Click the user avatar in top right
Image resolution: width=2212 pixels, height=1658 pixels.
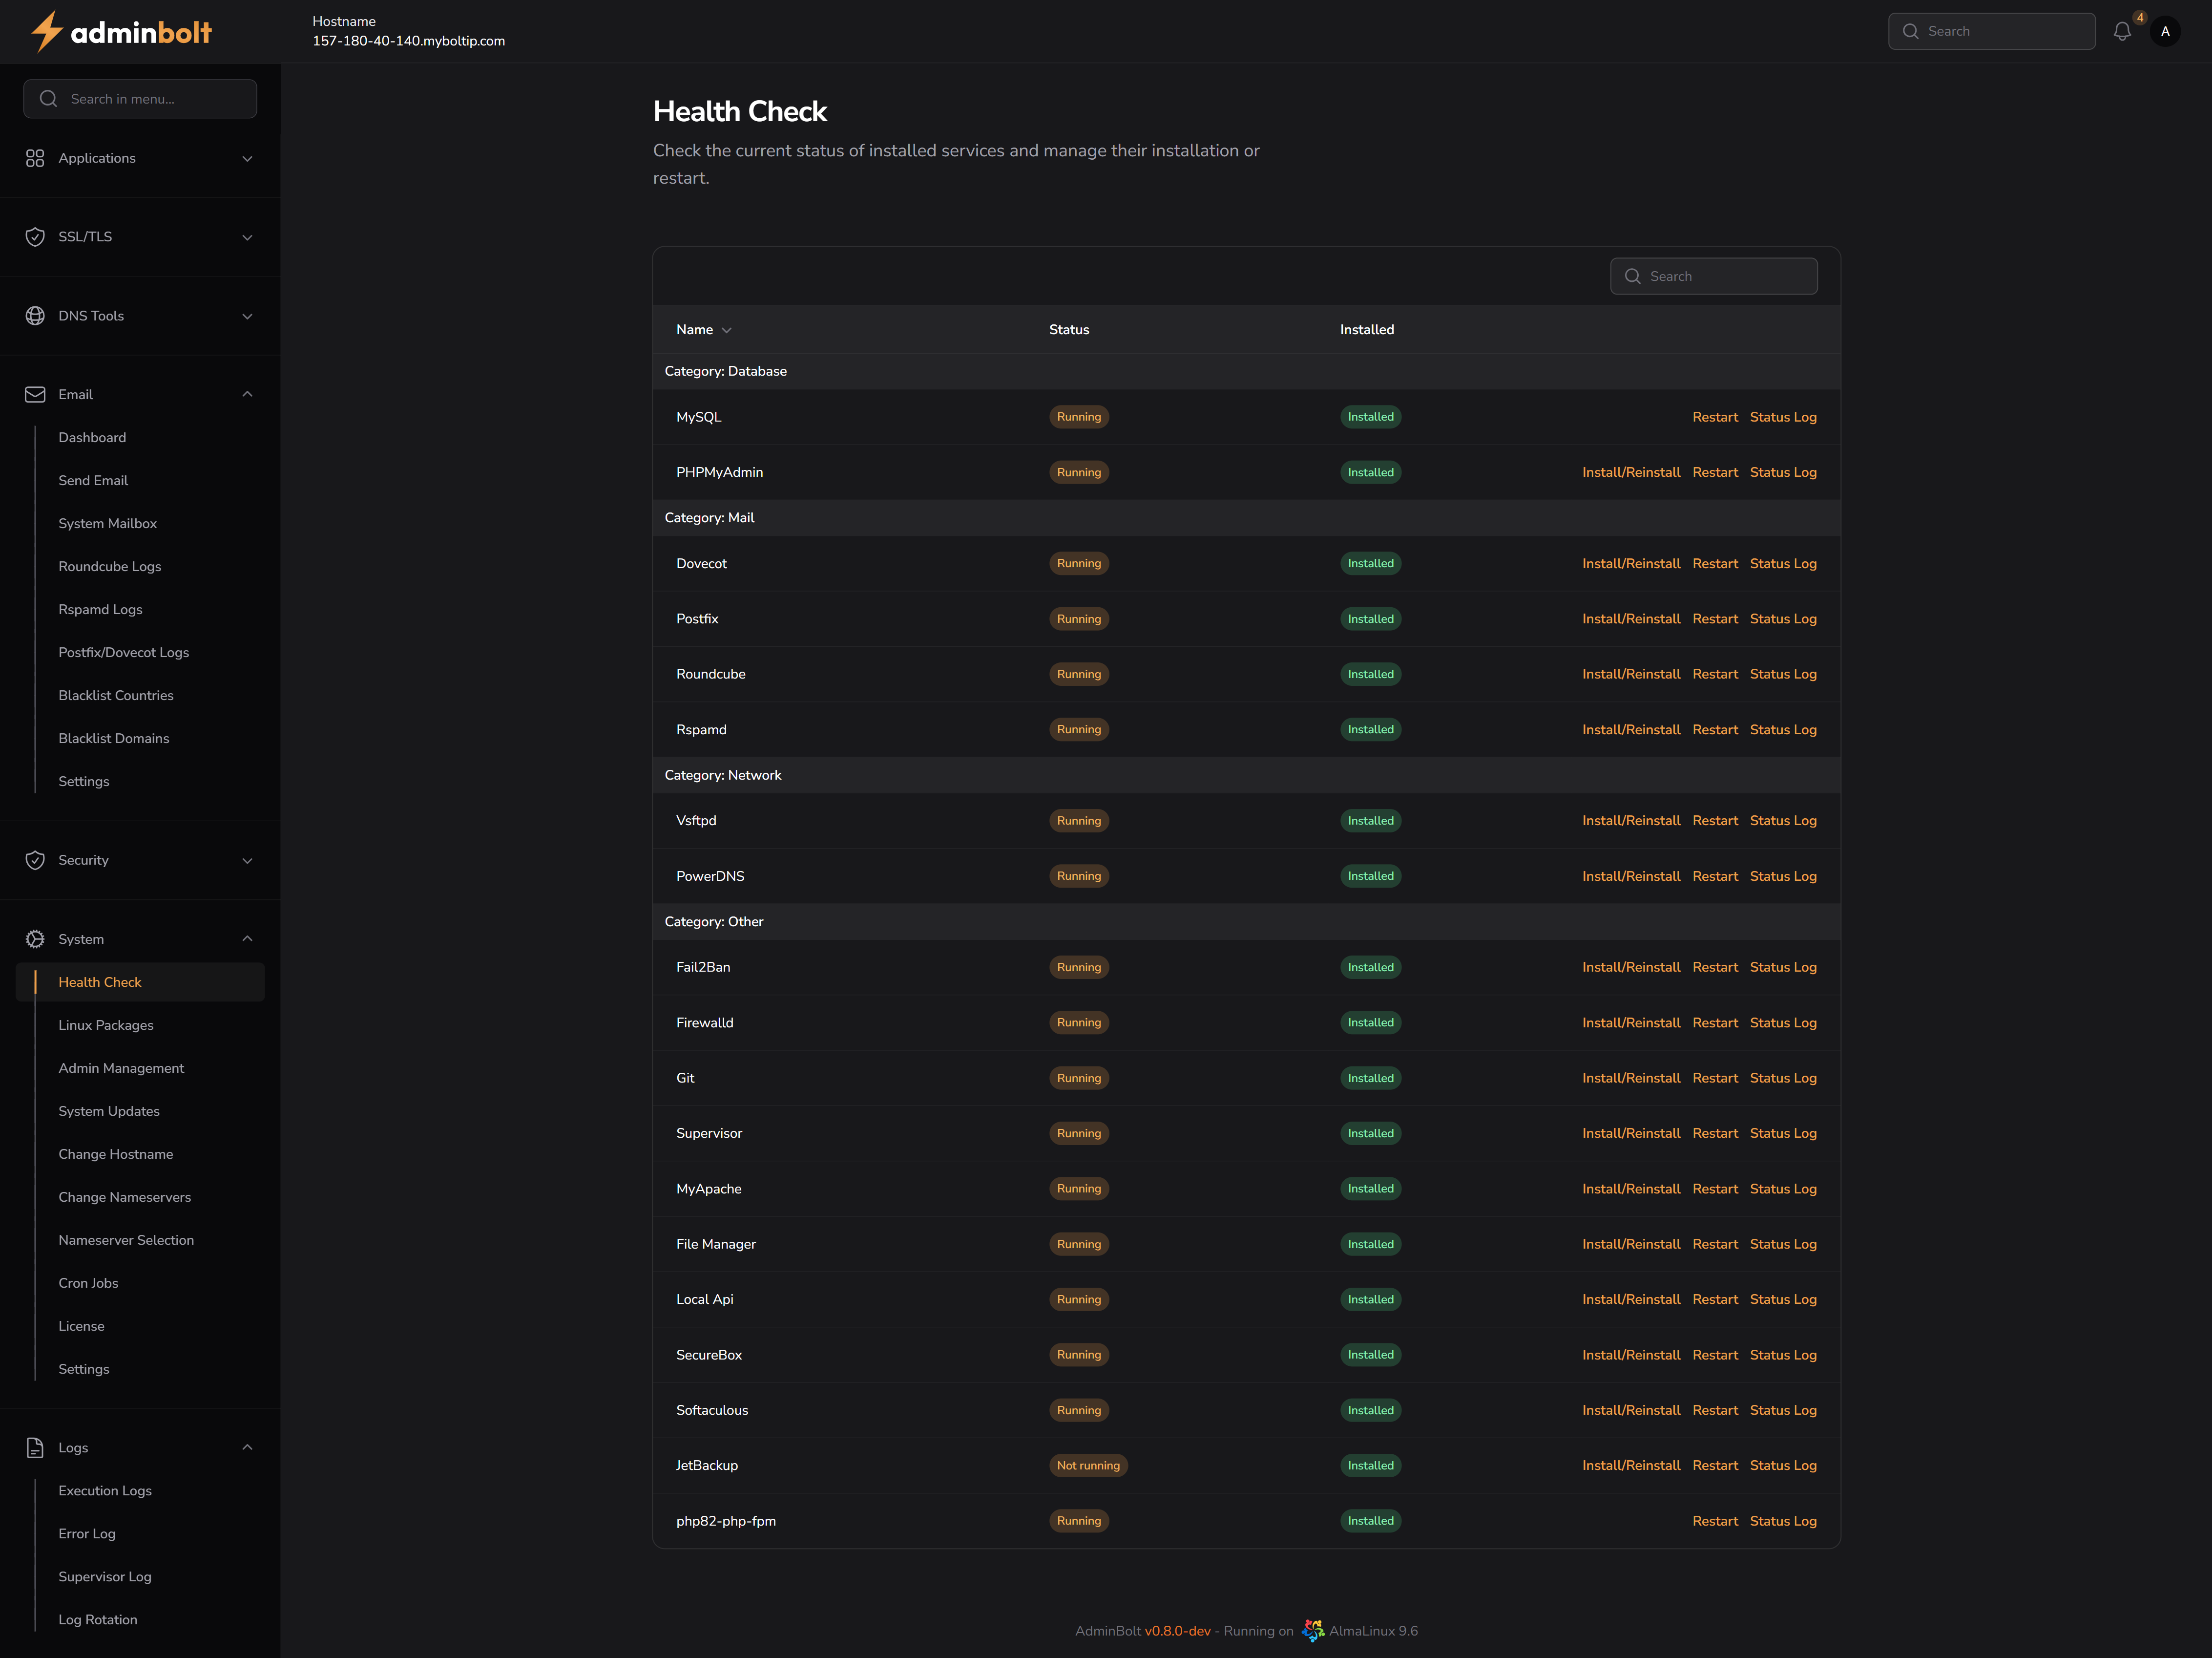[2166, 31]
